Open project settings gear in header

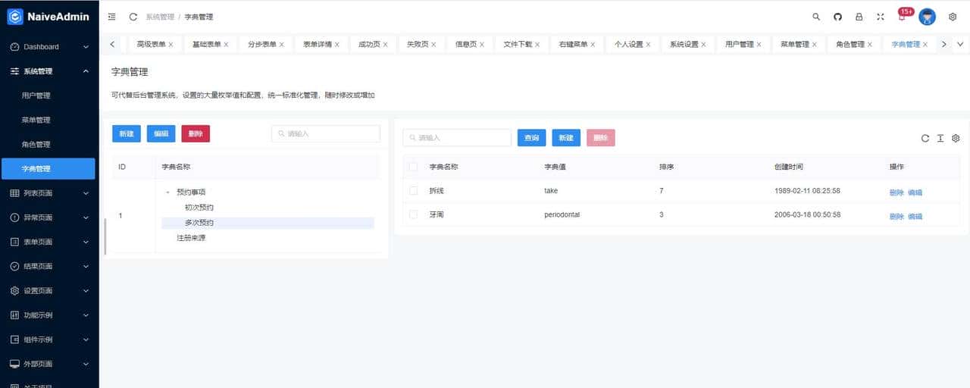click(x=953, y=17)
